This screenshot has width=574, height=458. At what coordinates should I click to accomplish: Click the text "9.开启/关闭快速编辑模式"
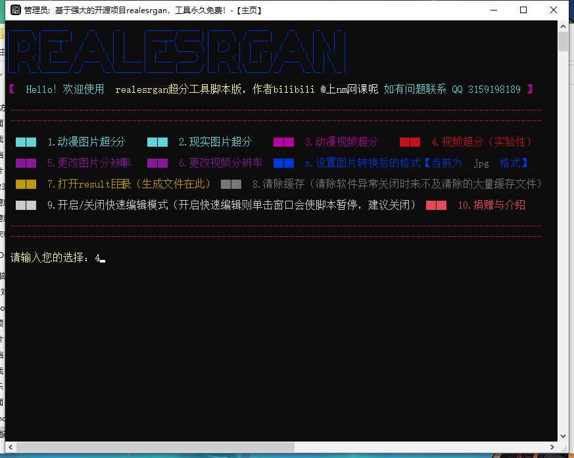tap(108, 205)
